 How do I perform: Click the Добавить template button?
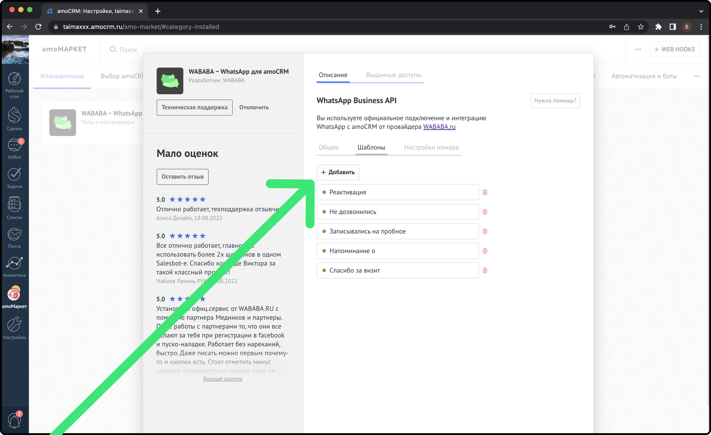pyautogui.click(x=338, y=172)
